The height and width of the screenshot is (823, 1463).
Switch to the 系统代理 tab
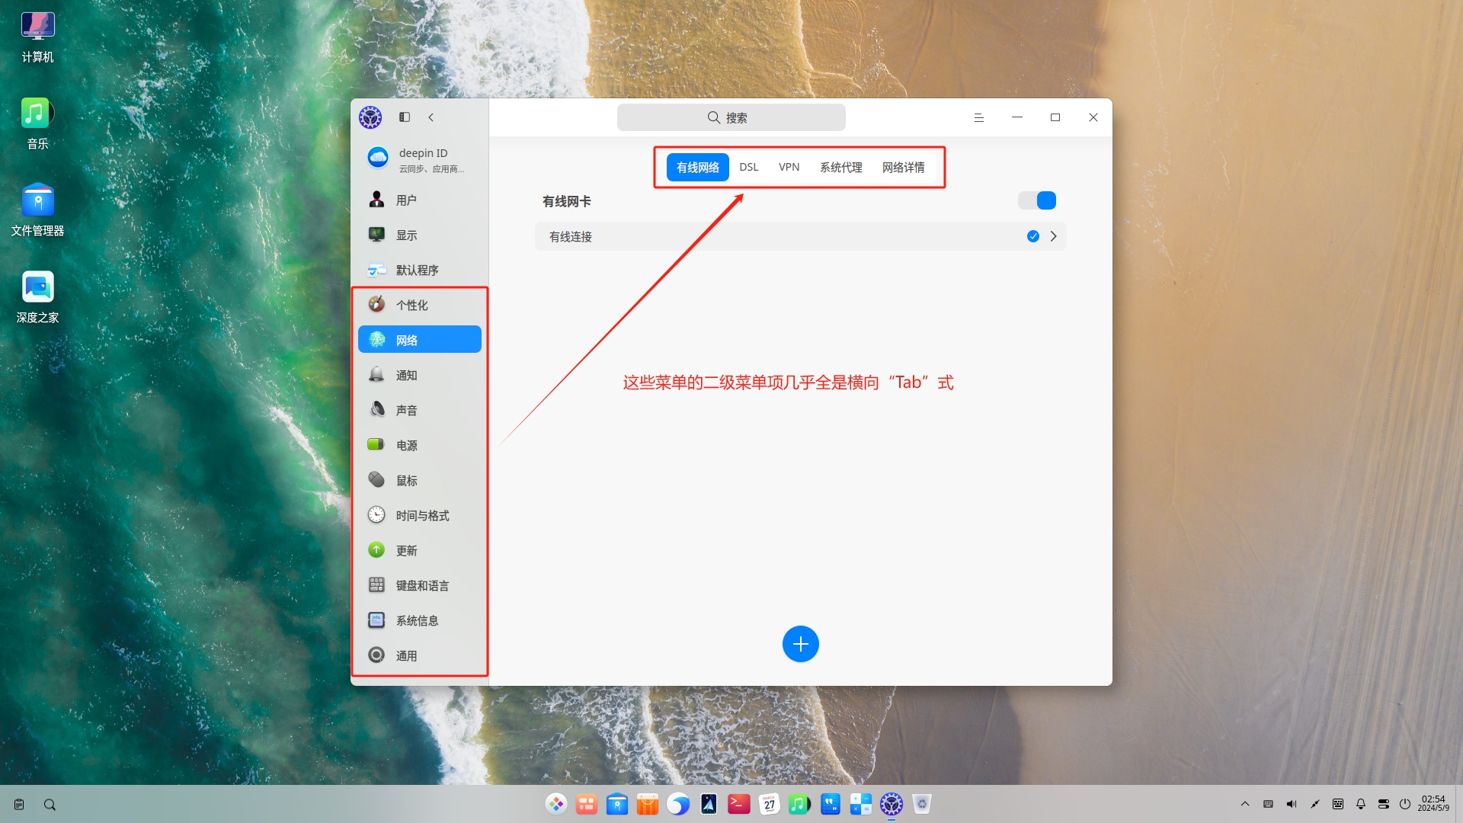pos(840,167)
